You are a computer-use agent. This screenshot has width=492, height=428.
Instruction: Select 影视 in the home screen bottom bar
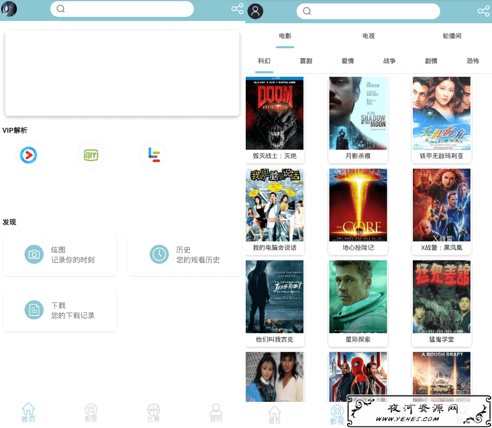pyautogui.click(x=91, y=412)
